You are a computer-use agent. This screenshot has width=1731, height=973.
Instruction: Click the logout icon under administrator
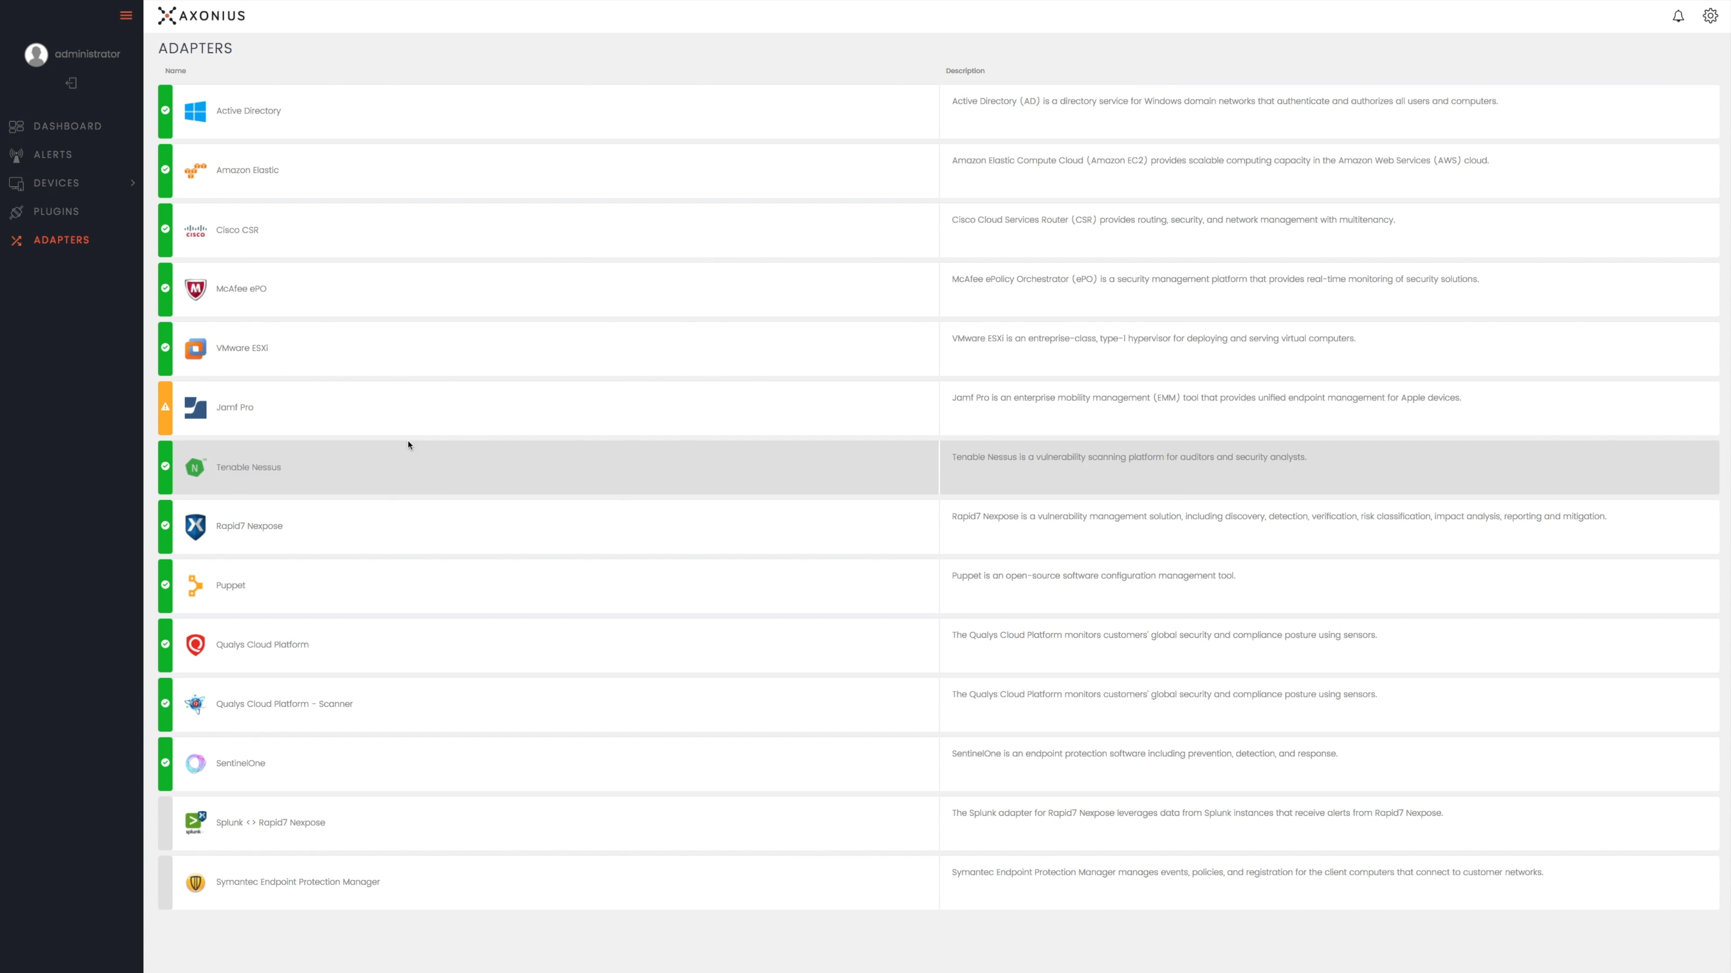click(x=71, y=83)
